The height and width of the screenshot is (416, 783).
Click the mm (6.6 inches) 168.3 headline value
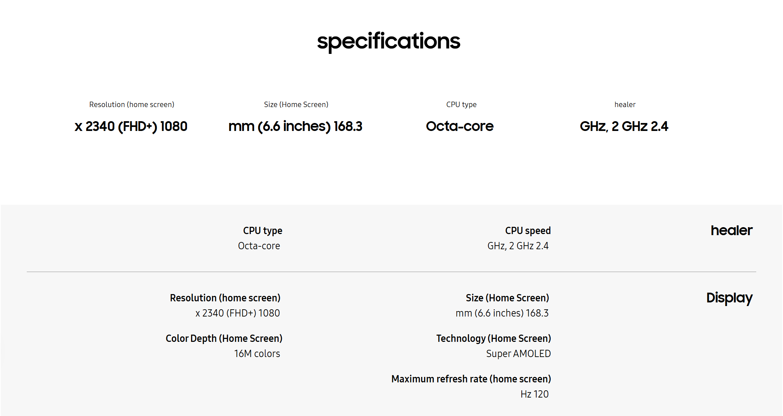point(295,127)
